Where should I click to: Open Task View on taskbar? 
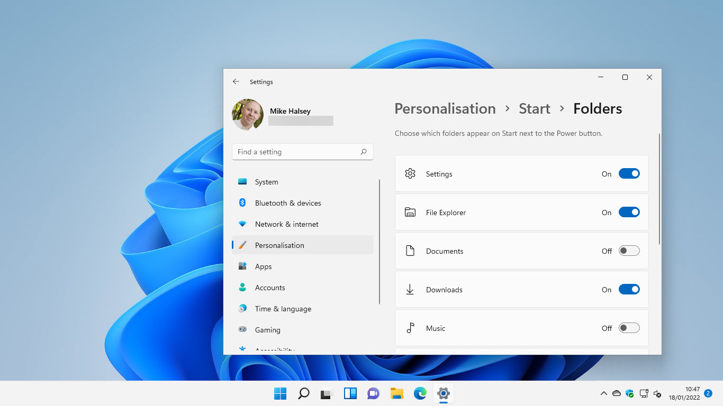coord(327,393)
